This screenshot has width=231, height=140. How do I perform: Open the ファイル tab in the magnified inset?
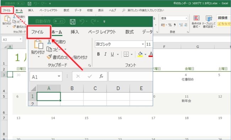pos(37,32)
